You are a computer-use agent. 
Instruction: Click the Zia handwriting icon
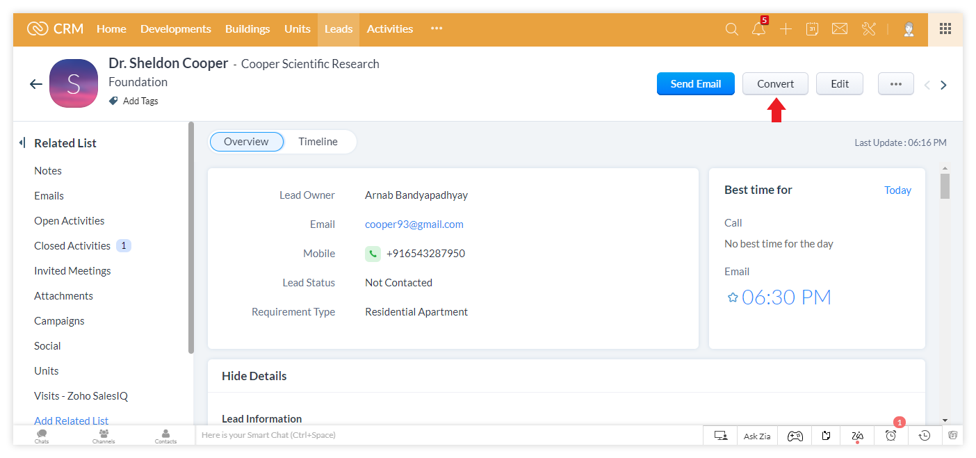(x=858, y=436)
